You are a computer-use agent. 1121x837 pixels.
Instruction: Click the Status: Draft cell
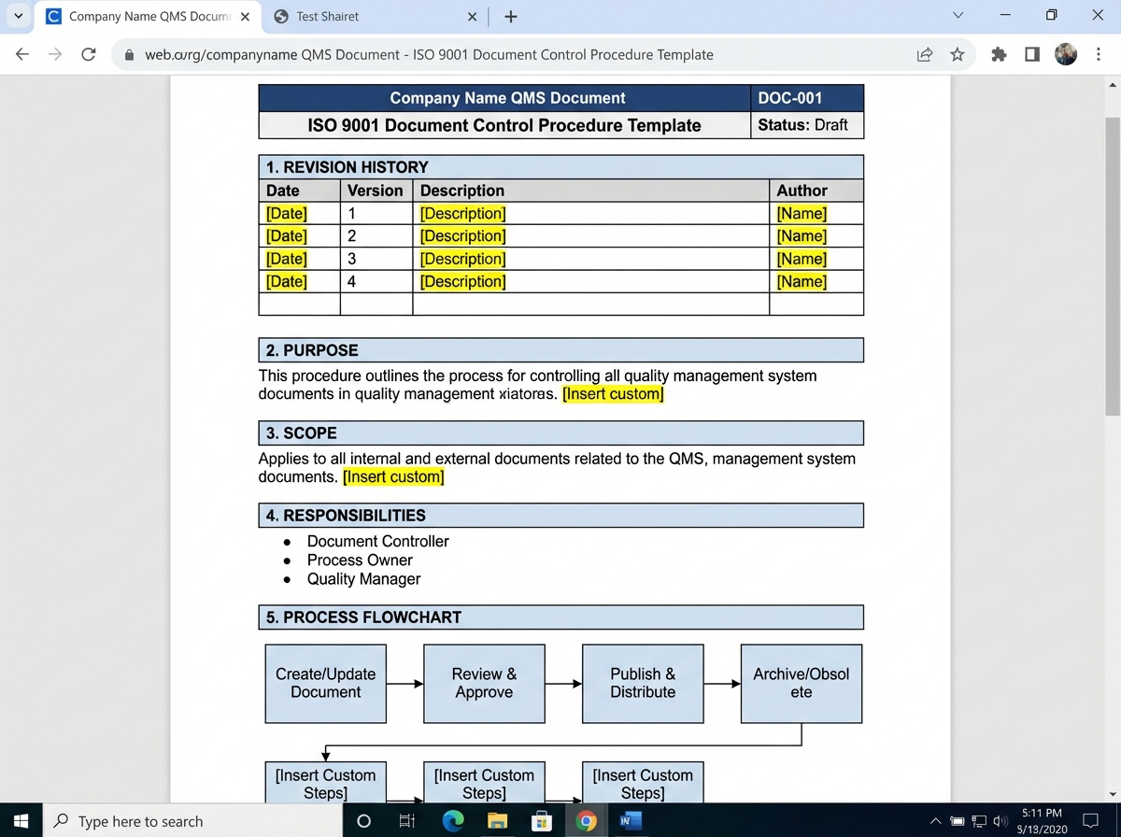coord(806,125)
